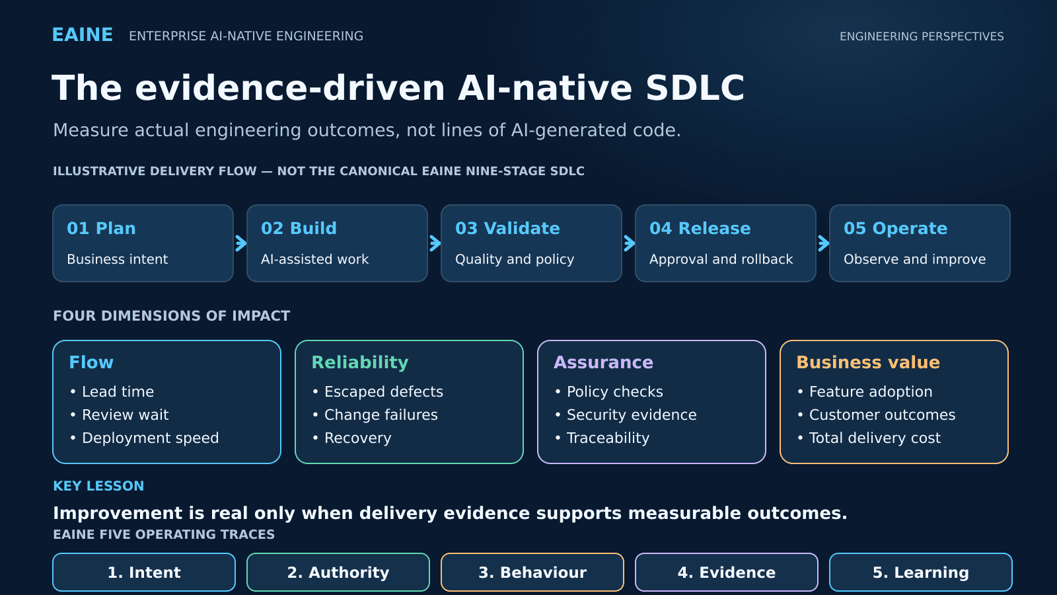Click 'Quality and policy' text
Image resolution: width=1057 pixels, height=595 pixels.
click(515, 259)
